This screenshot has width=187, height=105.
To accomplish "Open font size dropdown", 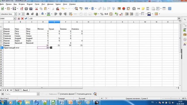I will (x=23, y=14).
